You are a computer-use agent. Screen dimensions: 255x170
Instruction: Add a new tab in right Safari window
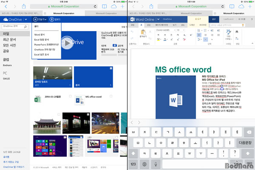pyautogui.click(x=250, y=6)
